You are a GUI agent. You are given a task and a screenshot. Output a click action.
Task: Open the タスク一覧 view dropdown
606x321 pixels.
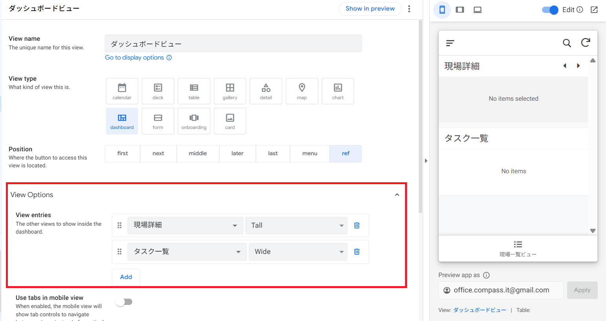point(187,252)
